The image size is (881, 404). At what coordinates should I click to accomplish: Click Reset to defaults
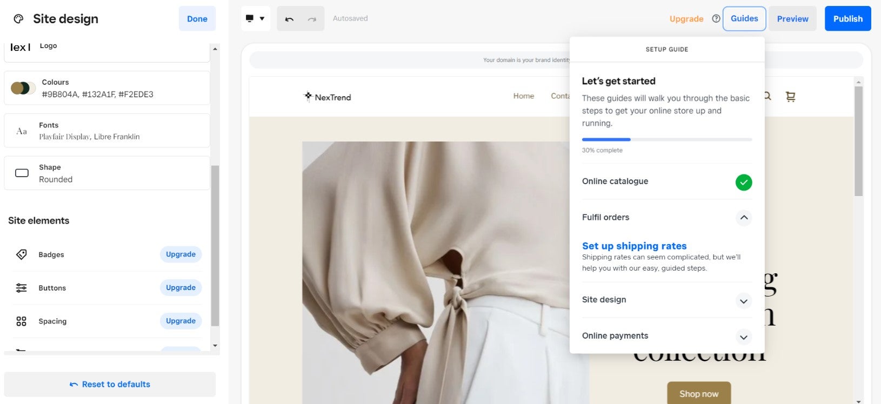pyautogui.click(x=110, y=385)
